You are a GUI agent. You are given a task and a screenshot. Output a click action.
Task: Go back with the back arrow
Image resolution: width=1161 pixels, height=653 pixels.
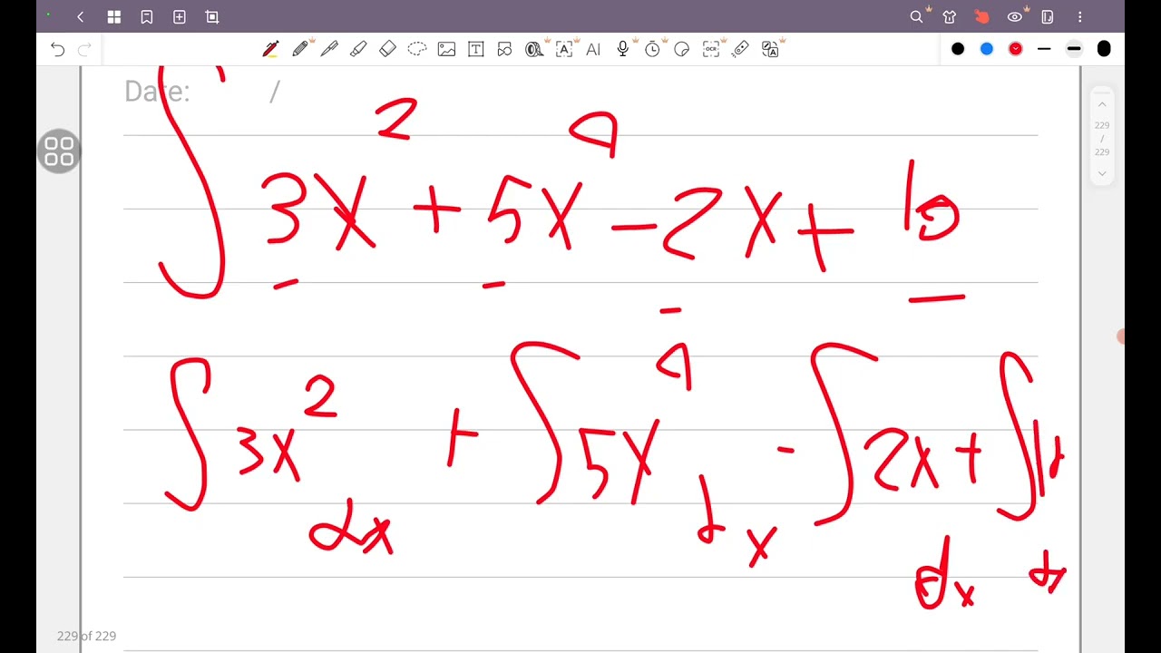81,16
